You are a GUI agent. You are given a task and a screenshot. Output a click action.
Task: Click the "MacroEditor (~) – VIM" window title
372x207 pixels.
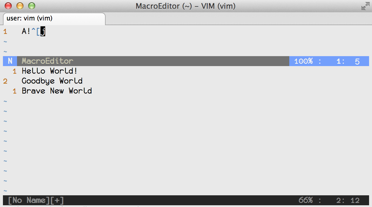[185, 6]
